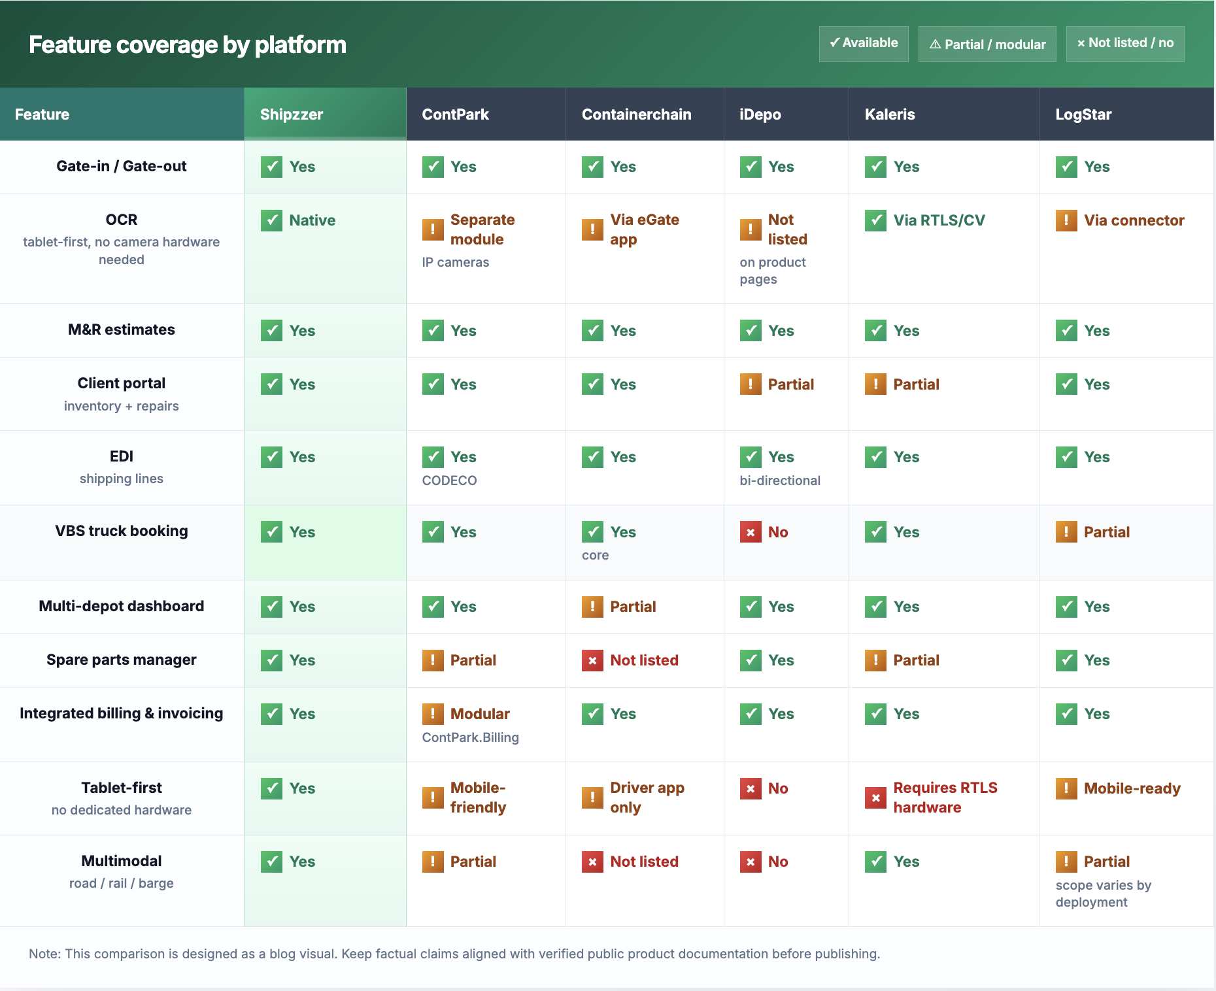Image resolution: width=1216 pixels, height=991 pixels.
Task: Click the bi-directional note under iDepo EDI
Action: (x=780, y=480)
